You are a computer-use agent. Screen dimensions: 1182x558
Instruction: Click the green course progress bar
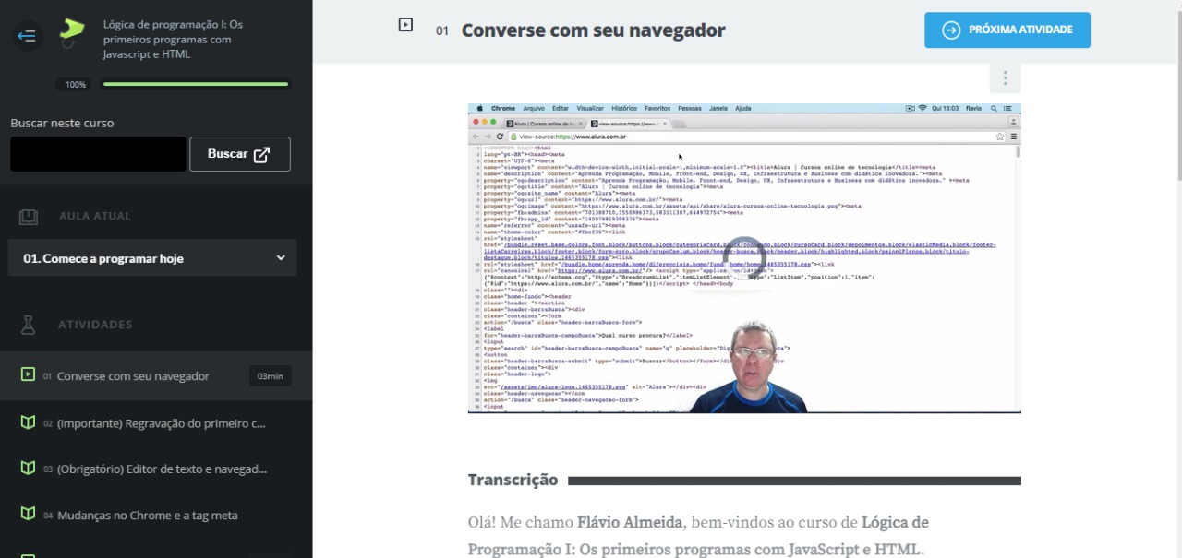pos(196,84)
